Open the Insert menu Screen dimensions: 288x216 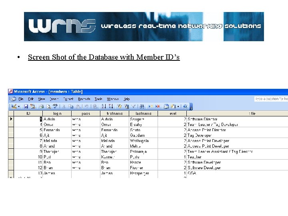tap(54, 99)
